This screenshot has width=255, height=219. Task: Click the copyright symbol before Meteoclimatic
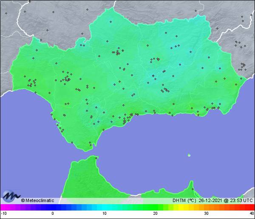[x=23, y=201]
